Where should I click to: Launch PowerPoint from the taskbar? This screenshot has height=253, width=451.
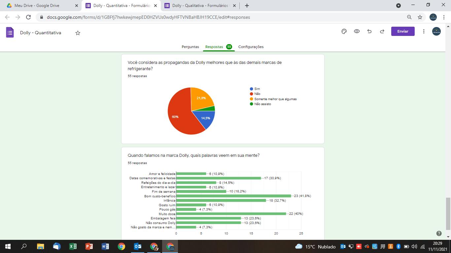[x=89, y=246]
